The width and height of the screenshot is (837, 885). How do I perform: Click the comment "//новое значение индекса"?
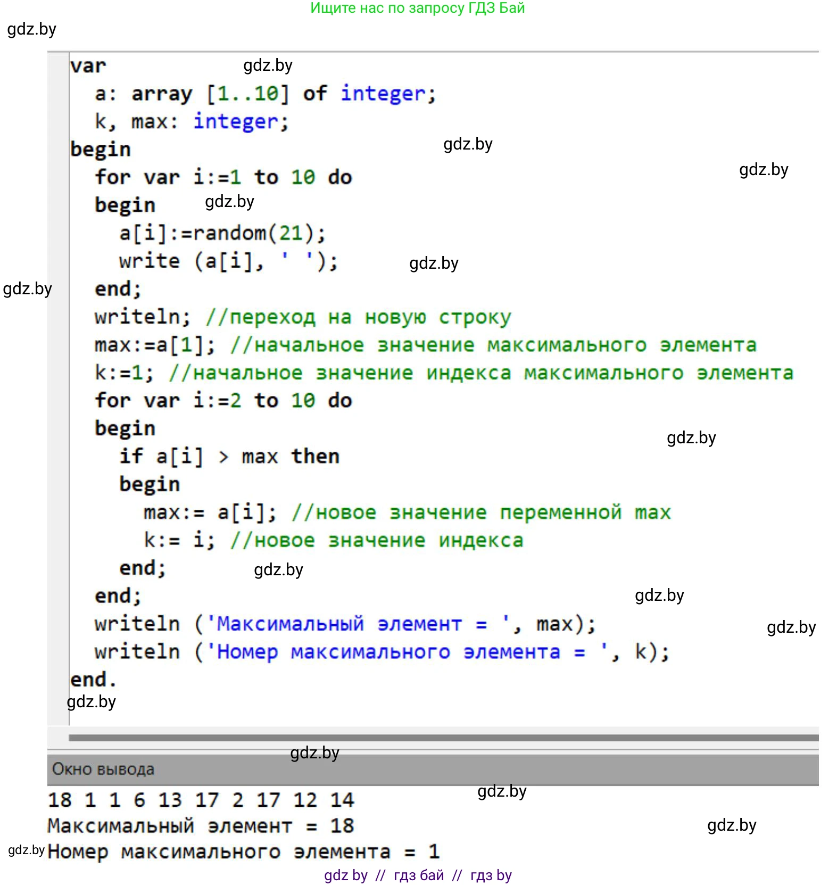coord(377,541)
